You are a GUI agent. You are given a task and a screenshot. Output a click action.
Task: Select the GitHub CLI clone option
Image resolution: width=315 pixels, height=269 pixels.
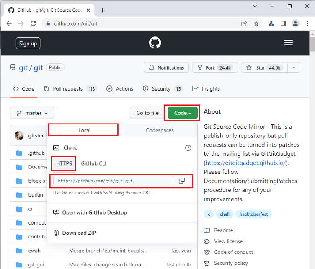93,163
